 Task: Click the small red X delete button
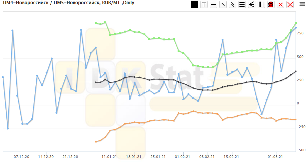coord(280,4)
